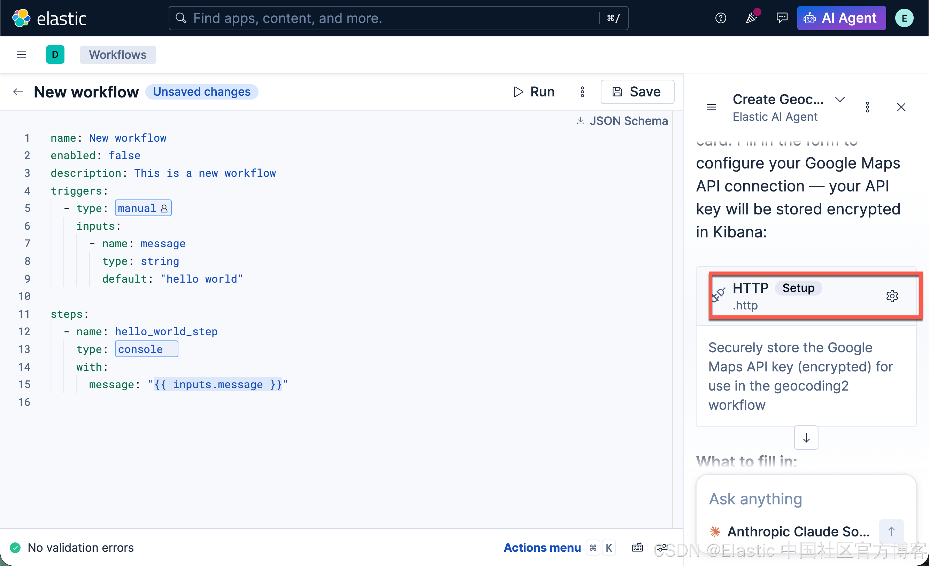Click the HTTP Setup badge
Viewport: 929px width, 566px height.
798,288
